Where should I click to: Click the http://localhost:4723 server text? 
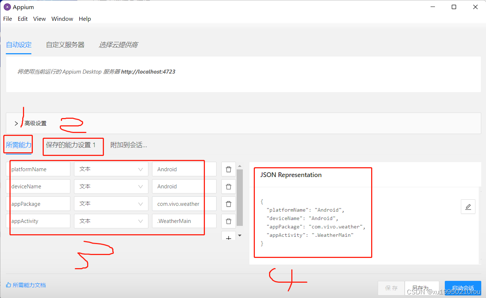[x=148, y=72]
